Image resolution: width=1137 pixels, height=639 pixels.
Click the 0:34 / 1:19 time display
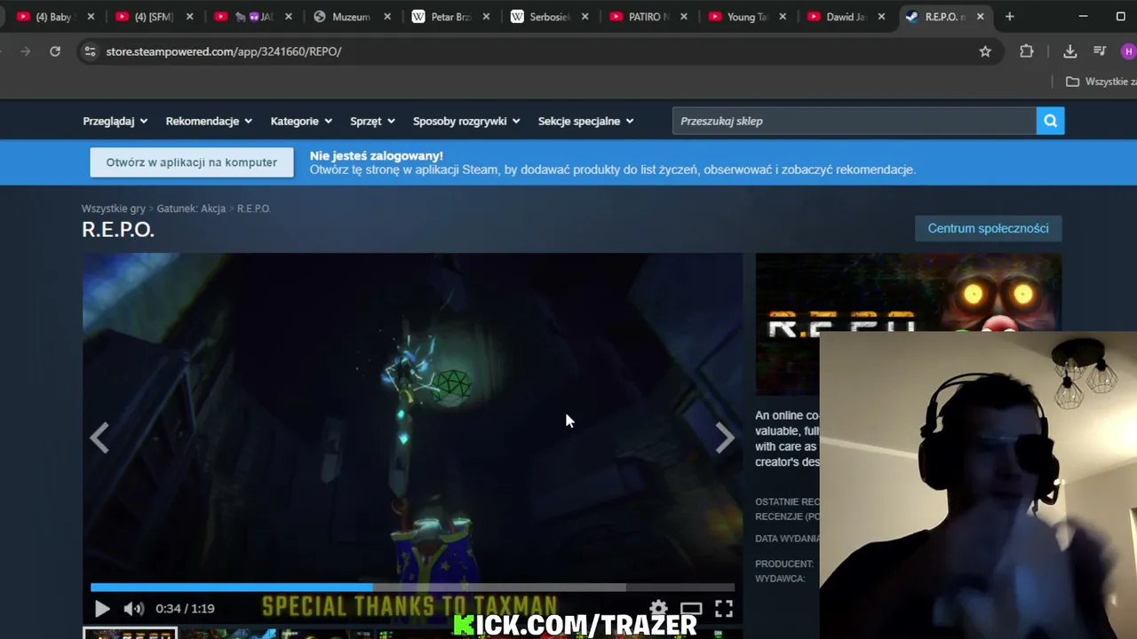click(185, 608)
